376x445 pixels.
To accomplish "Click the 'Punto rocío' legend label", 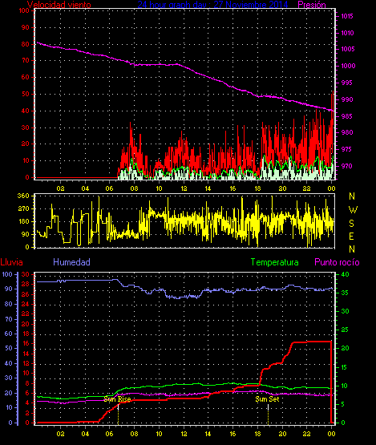I will 337,262.
